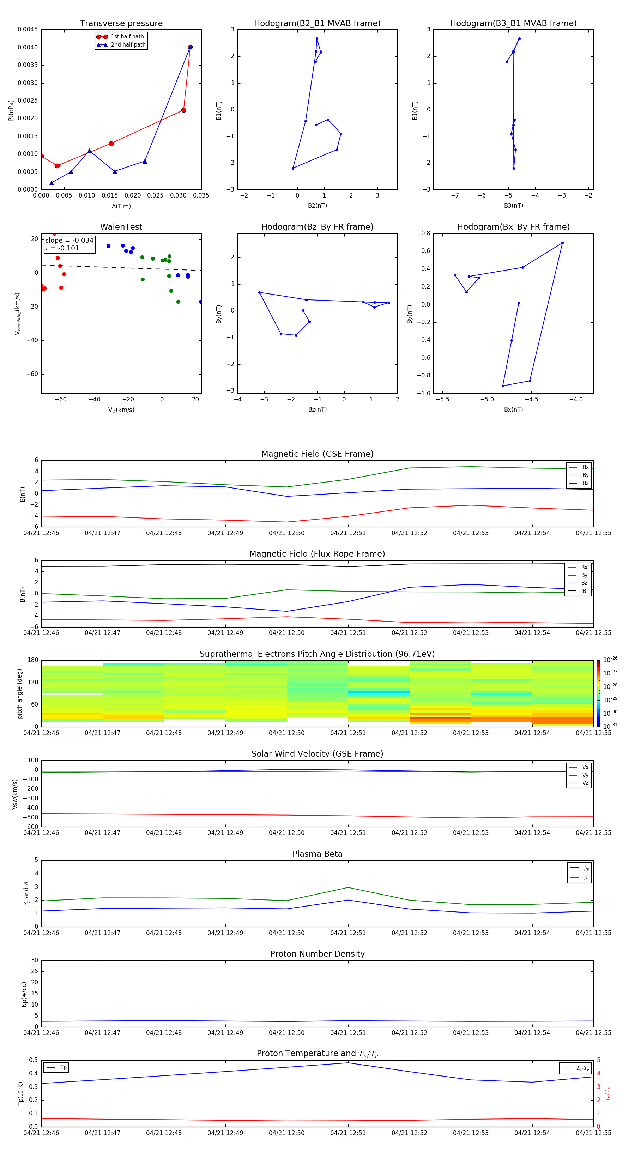635x1164 pixels.
Task: Click the '10^-31' colorbar tick label
Action: (x=610, y=726)
